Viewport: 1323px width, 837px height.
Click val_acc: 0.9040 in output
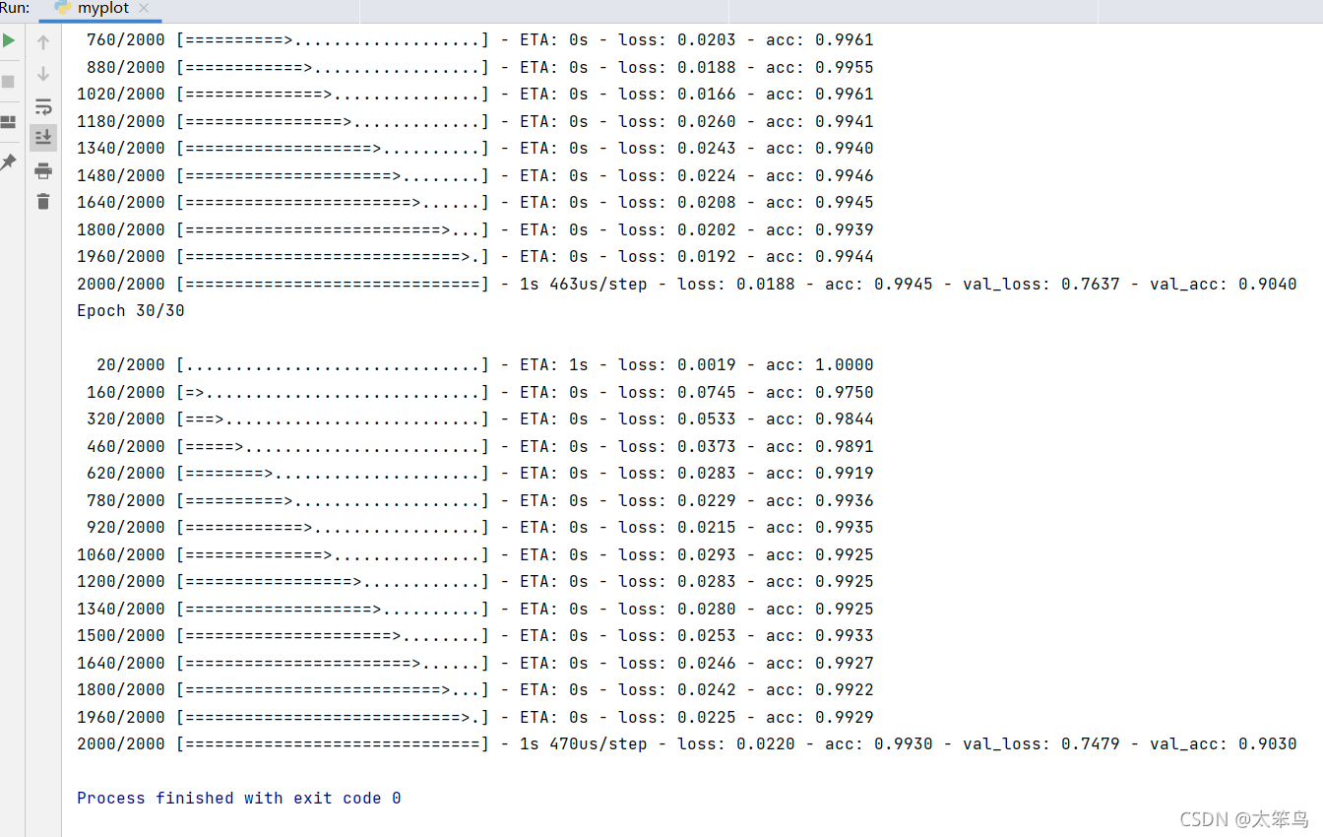pyautogui.click(x=1223, y=284)
